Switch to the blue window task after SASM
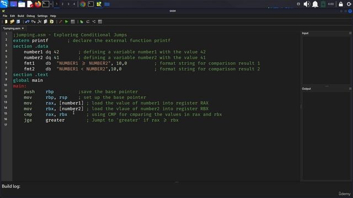 coord(107,4)
